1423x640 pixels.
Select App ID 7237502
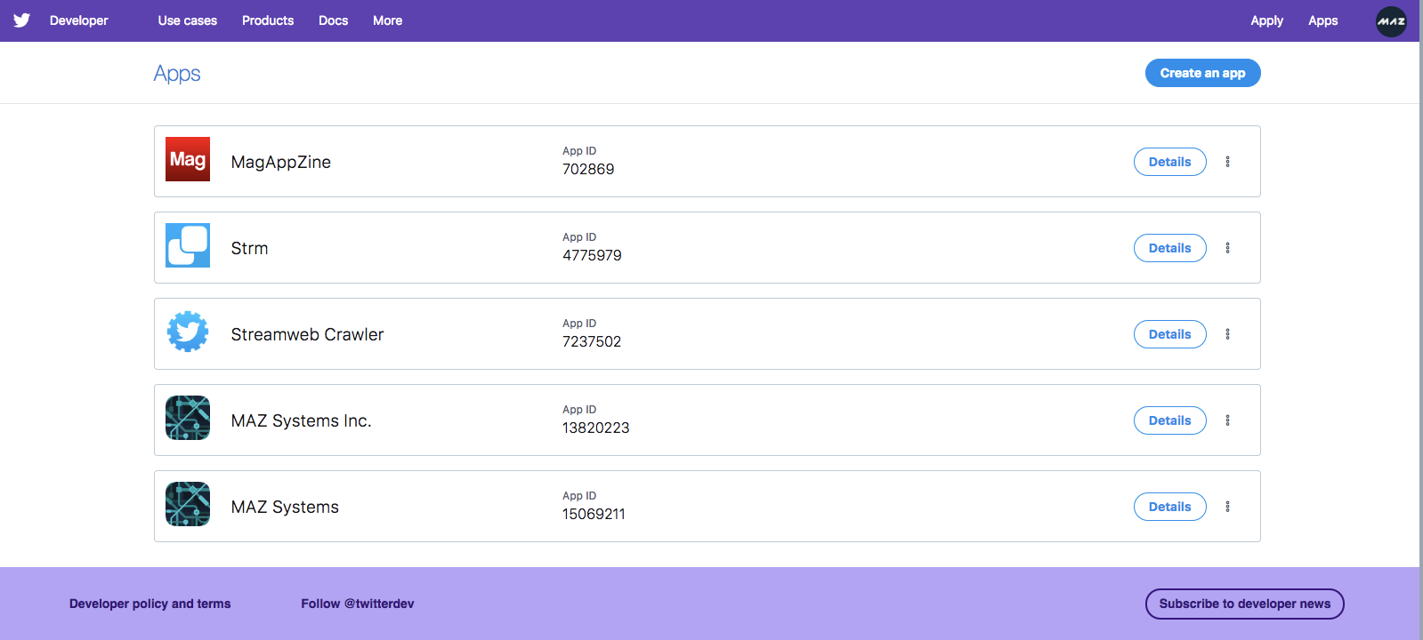[592, 341]
